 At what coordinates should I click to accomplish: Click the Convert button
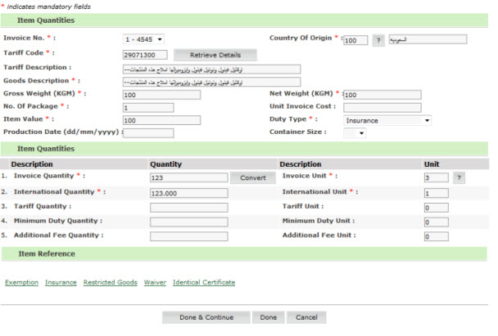point(252,177)
